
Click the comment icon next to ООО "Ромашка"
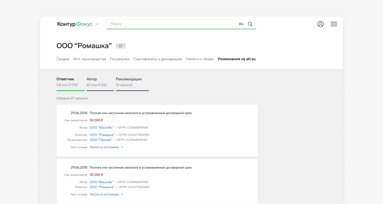coord(121,46)
